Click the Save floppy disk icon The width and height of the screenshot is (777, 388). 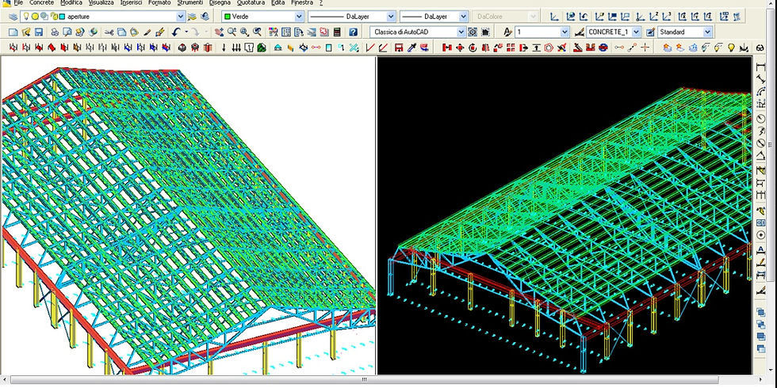tap(38, 32)
